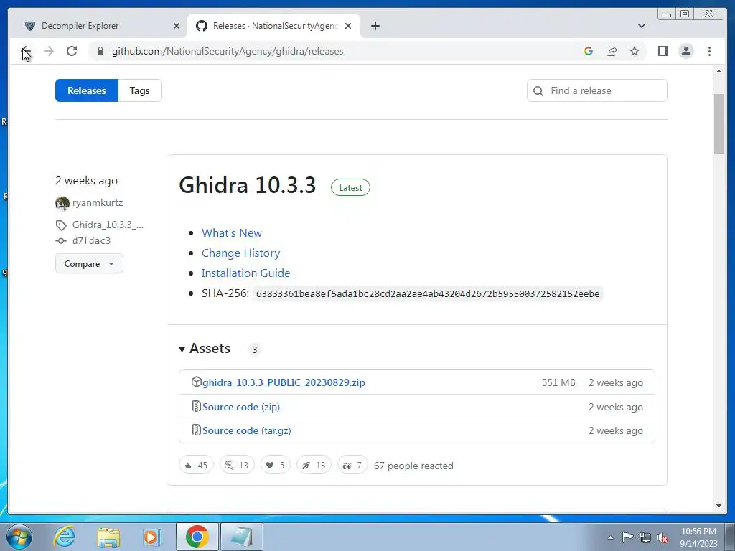
Task: Select the Releases view button
Action: point(87,90)
